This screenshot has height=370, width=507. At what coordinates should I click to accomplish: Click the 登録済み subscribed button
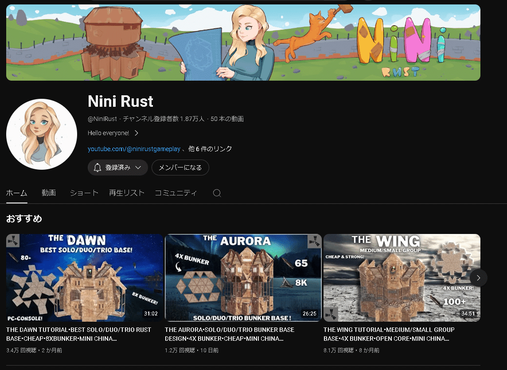[x=117, y=167]
